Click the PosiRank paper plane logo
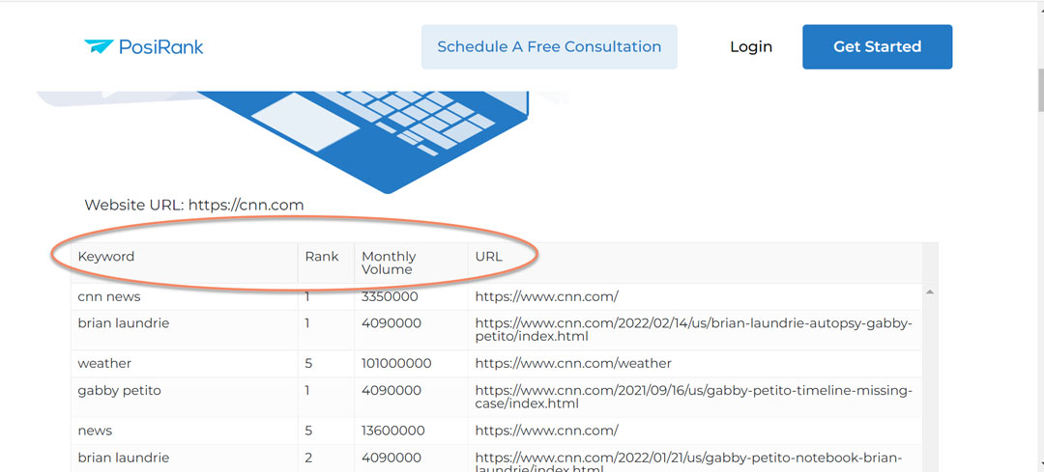 (99, 46)
